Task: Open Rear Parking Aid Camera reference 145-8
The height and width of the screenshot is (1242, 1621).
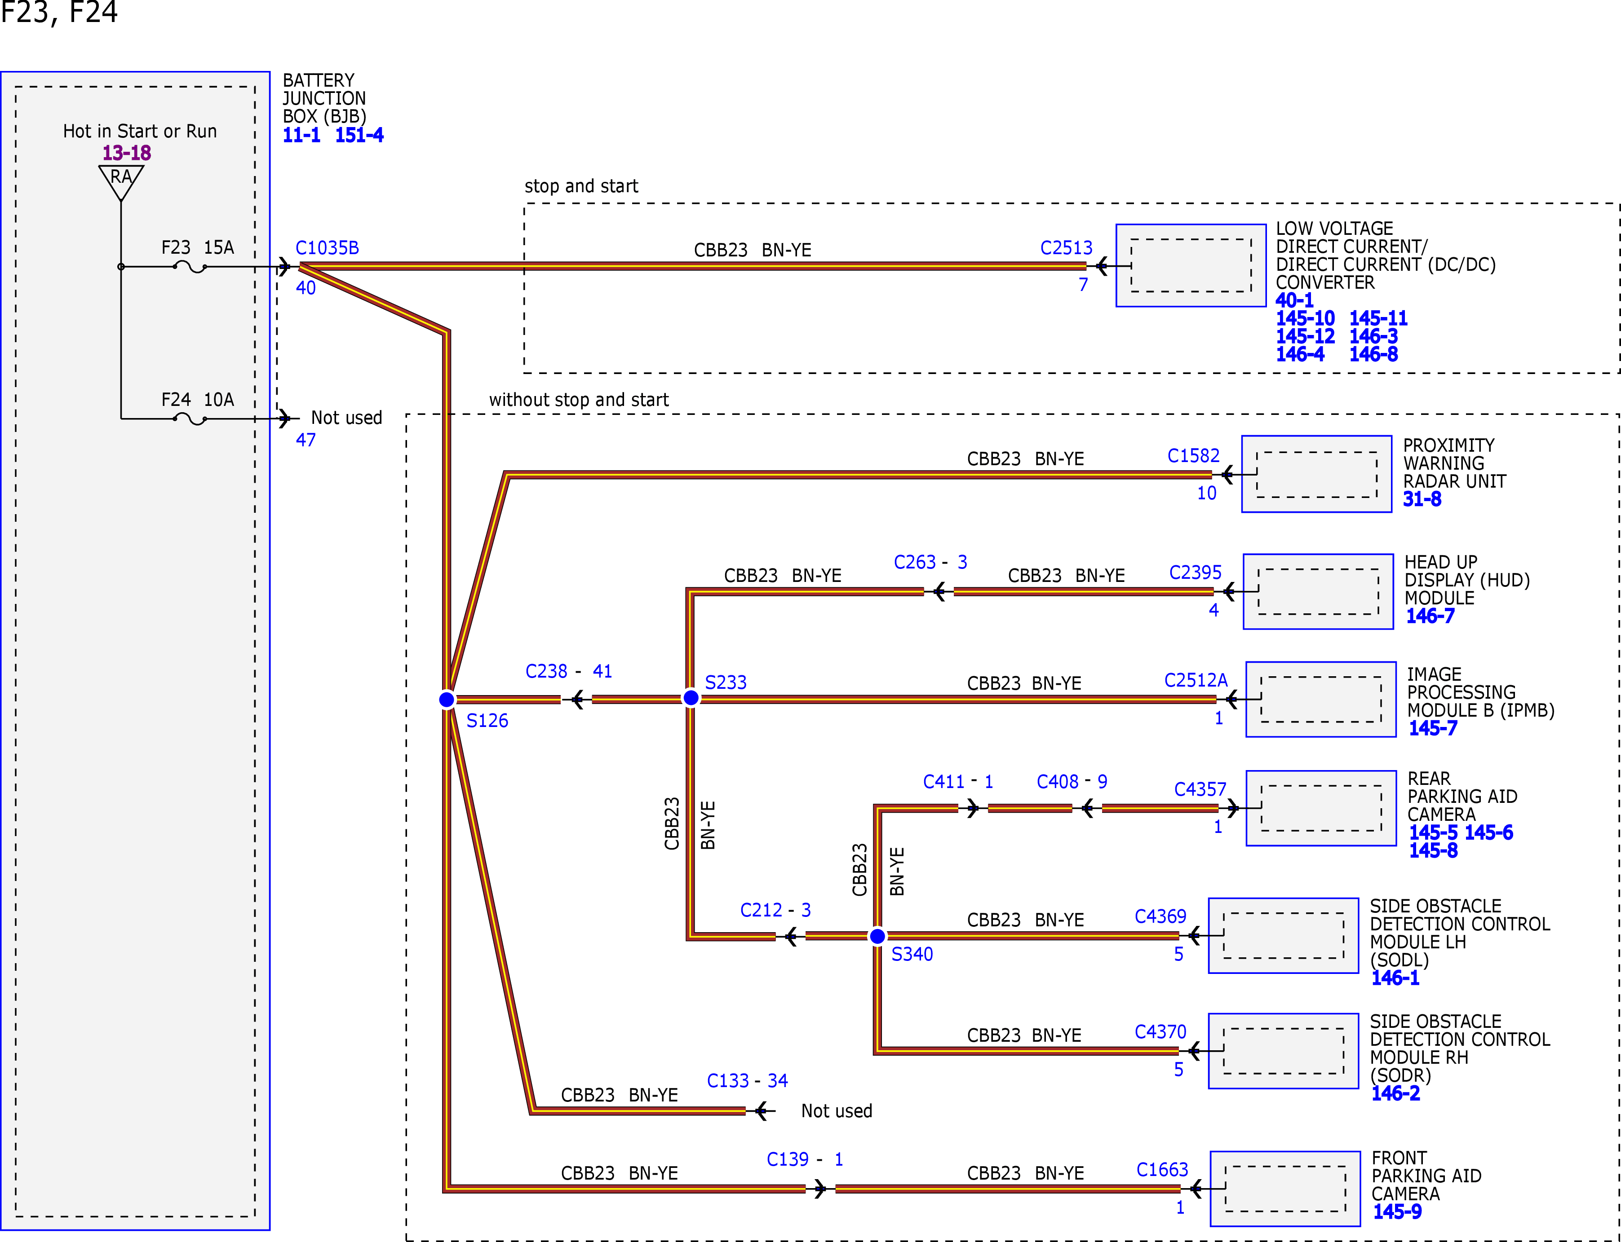Action: click(1433, 850)
